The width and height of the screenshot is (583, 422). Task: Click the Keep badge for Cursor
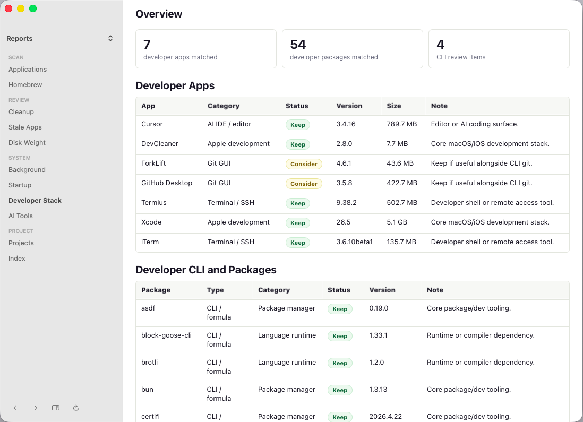click(297, 125)
